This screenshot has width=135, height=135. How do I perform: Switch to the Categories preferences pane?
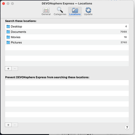pyautogui.click(x=60, y=12)
